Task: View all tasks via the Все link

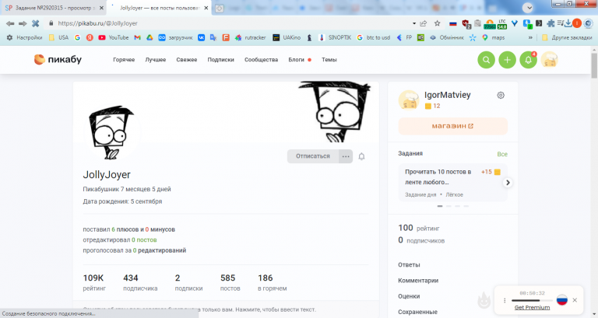Action: pyautogui.click(x=502, y=154)
